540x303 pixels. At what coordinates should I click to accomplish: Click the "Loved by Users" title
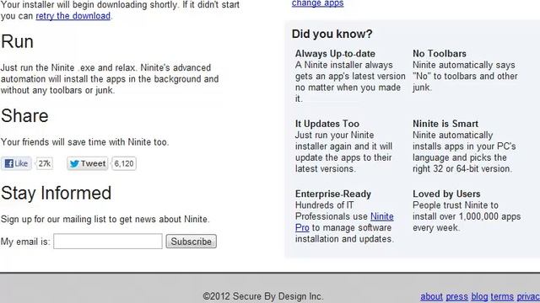(x=446, y=194)
